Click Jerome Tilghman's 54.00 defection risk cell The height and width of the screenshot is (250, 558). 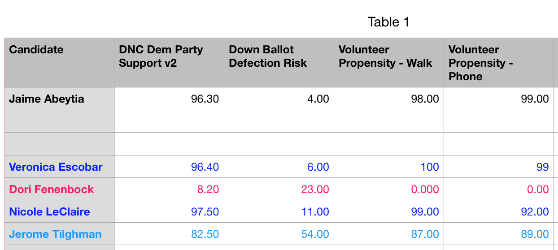tap(279, 234)
